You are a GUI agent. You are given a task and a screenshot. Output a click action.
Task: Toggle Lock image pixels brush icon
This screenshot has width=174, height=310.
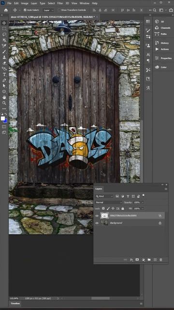(108, 208)
